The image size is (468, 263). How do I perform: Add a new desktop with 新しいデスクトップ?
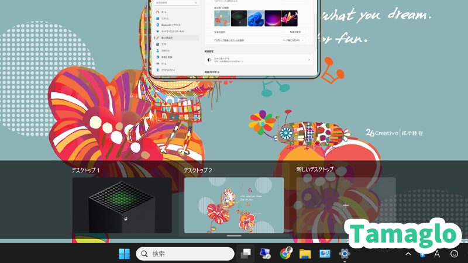346,205
